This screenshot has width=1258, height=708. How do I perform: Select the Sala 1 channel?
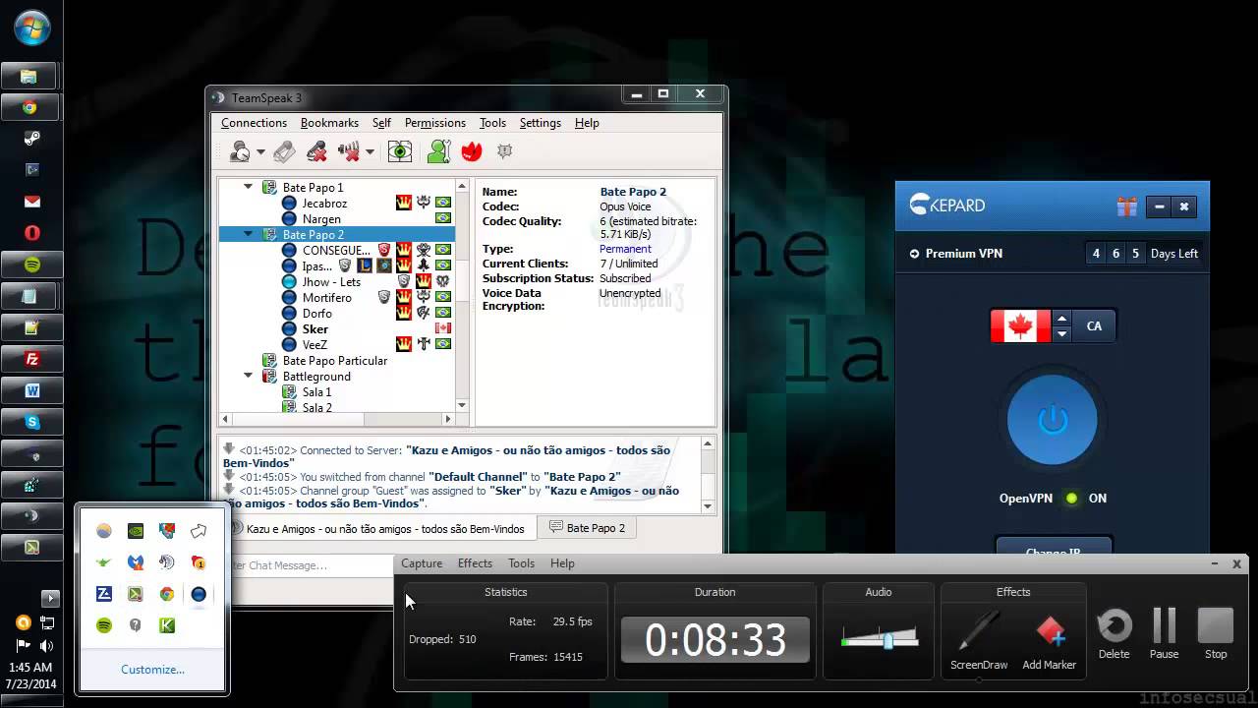coord(316,392)
